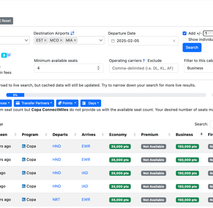This screenshot has height=208, width=213.
Task: Sort by the Premium column
Action: click(155, 135)
